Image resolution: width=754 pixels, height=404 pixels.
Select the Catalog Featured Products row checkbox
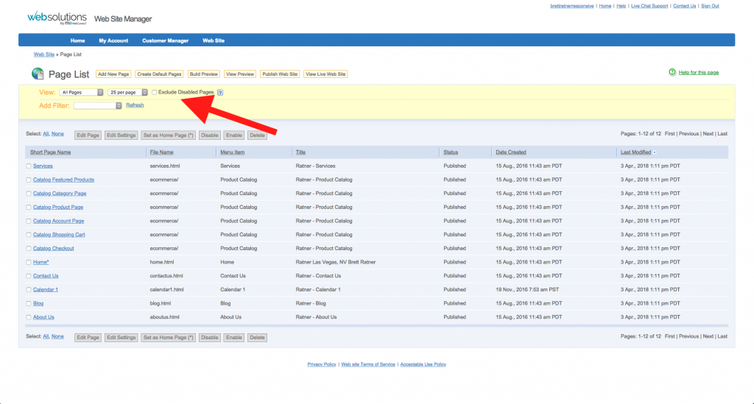pos(29,180)
